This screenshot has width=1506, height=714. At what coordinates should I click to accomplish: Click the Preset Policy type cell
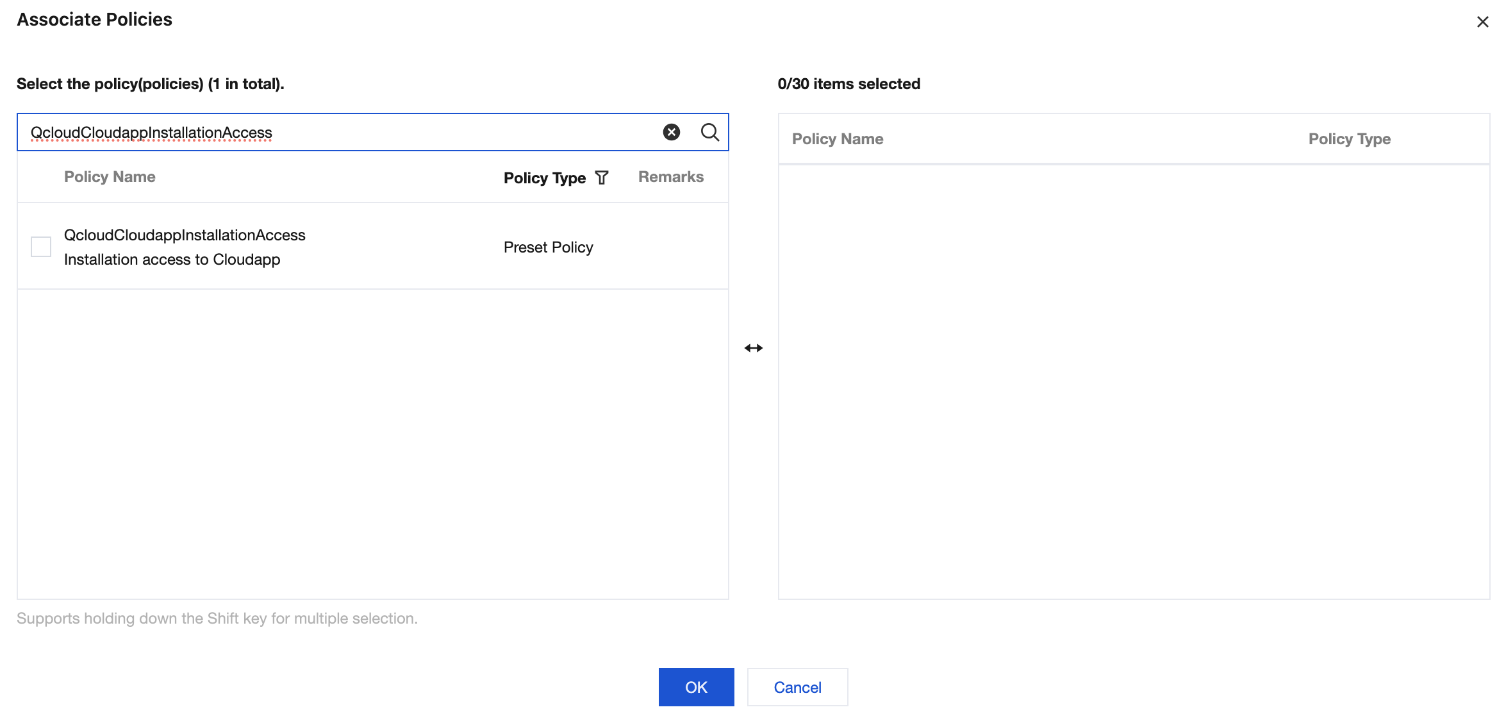coord(548,247)
